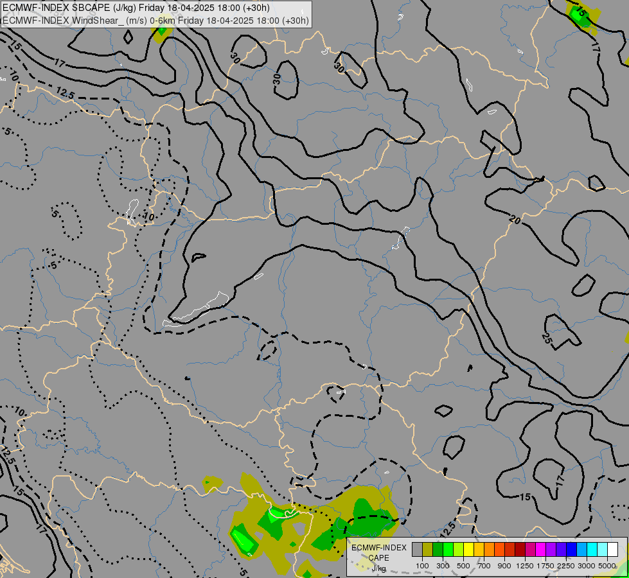The width and height of the screenshot is (629, 578).
Task: Click the legend value 700 label
Action: pyautogui.click(x=484, y=566)
